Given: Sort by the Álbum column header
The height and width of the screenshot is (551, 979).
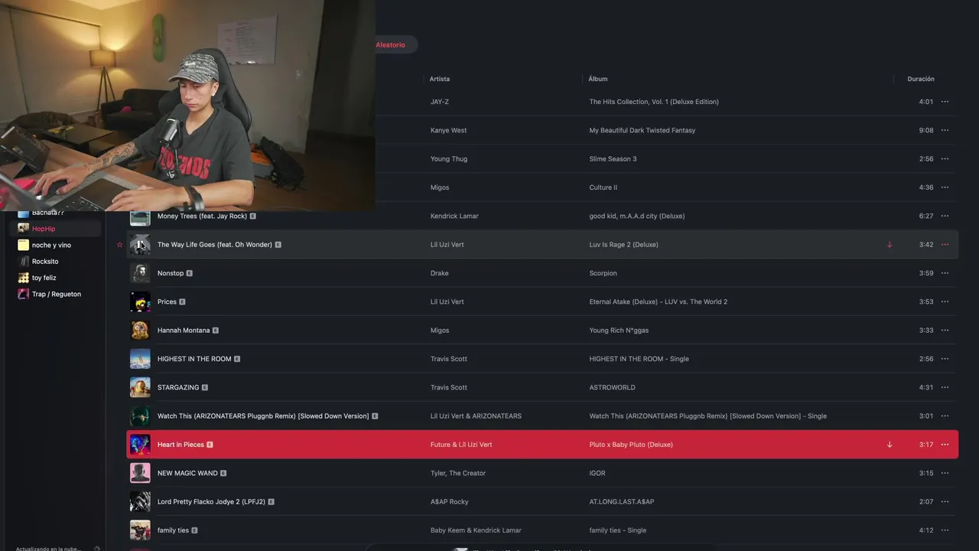Looking at the screenshot, I should point(598,79).
